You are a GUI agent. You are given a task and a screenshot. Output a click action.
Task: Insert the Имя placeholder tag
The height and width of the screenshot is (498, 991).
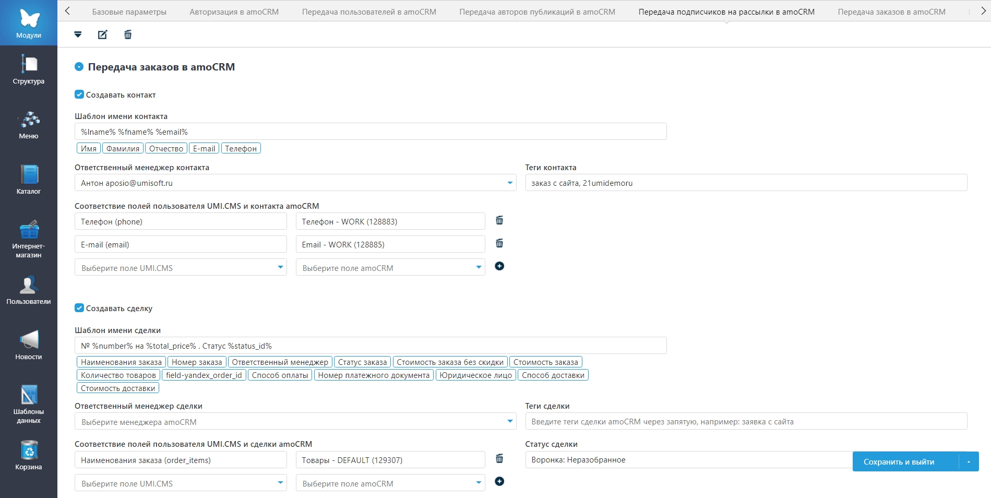[x=89, y=148]
